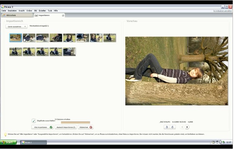Select the first thumbnail in import tray
This screenshot has width=234, height=149.
(16, 38)
